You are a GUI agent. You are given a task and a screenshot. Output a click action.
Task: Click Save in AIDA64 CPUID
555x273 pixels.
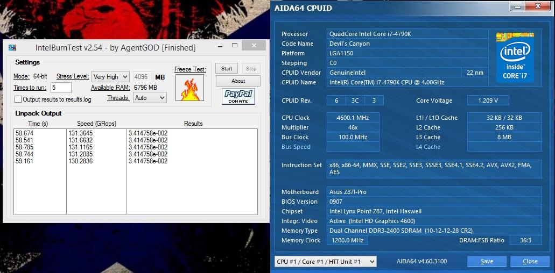click(x=487, y=261)
